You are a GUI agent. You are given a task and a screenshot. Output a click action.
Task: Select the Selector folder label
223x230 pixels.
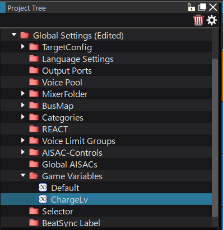[x=58, y=212]
